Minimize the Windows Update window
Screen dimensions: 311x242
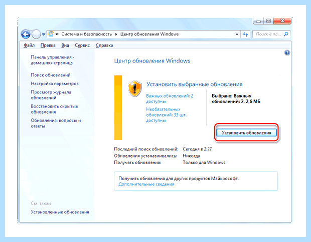coord(258,21)
